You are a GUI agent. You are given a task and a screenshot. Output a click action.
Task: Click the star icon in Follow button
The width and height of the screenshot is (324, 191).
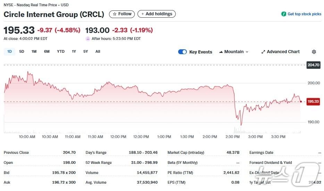click(x=115, y=14)
